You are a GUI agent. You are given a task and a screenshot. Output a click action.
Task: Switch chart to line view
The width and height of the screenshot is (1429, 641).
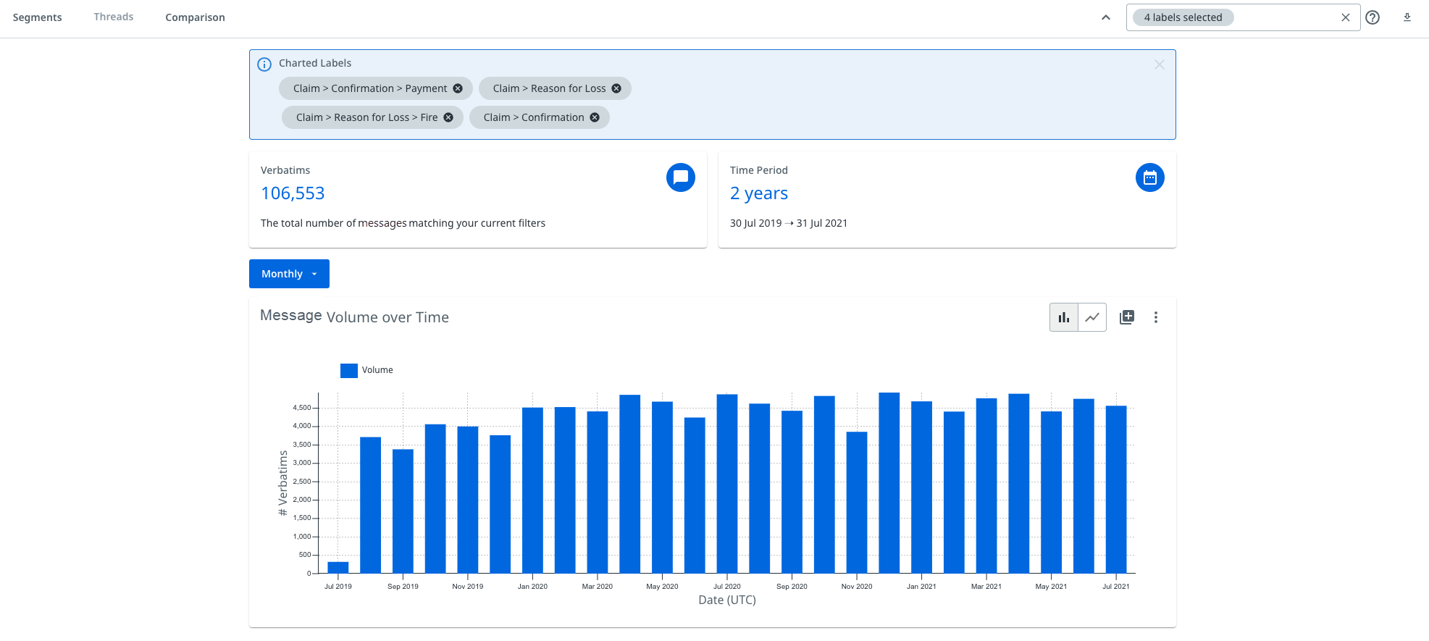(x=1092, y=317)
